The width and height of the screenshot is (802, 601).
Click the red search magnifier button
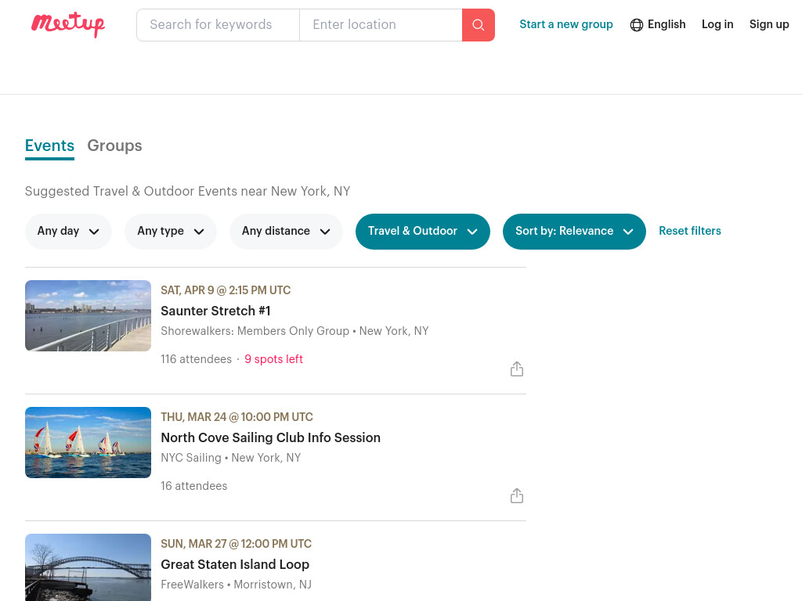[x=479, y=25]
